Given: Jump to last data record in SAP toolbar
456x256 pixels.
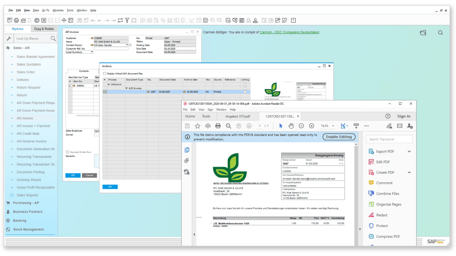Looking at the screenshot, I should [x=114, y=20].
